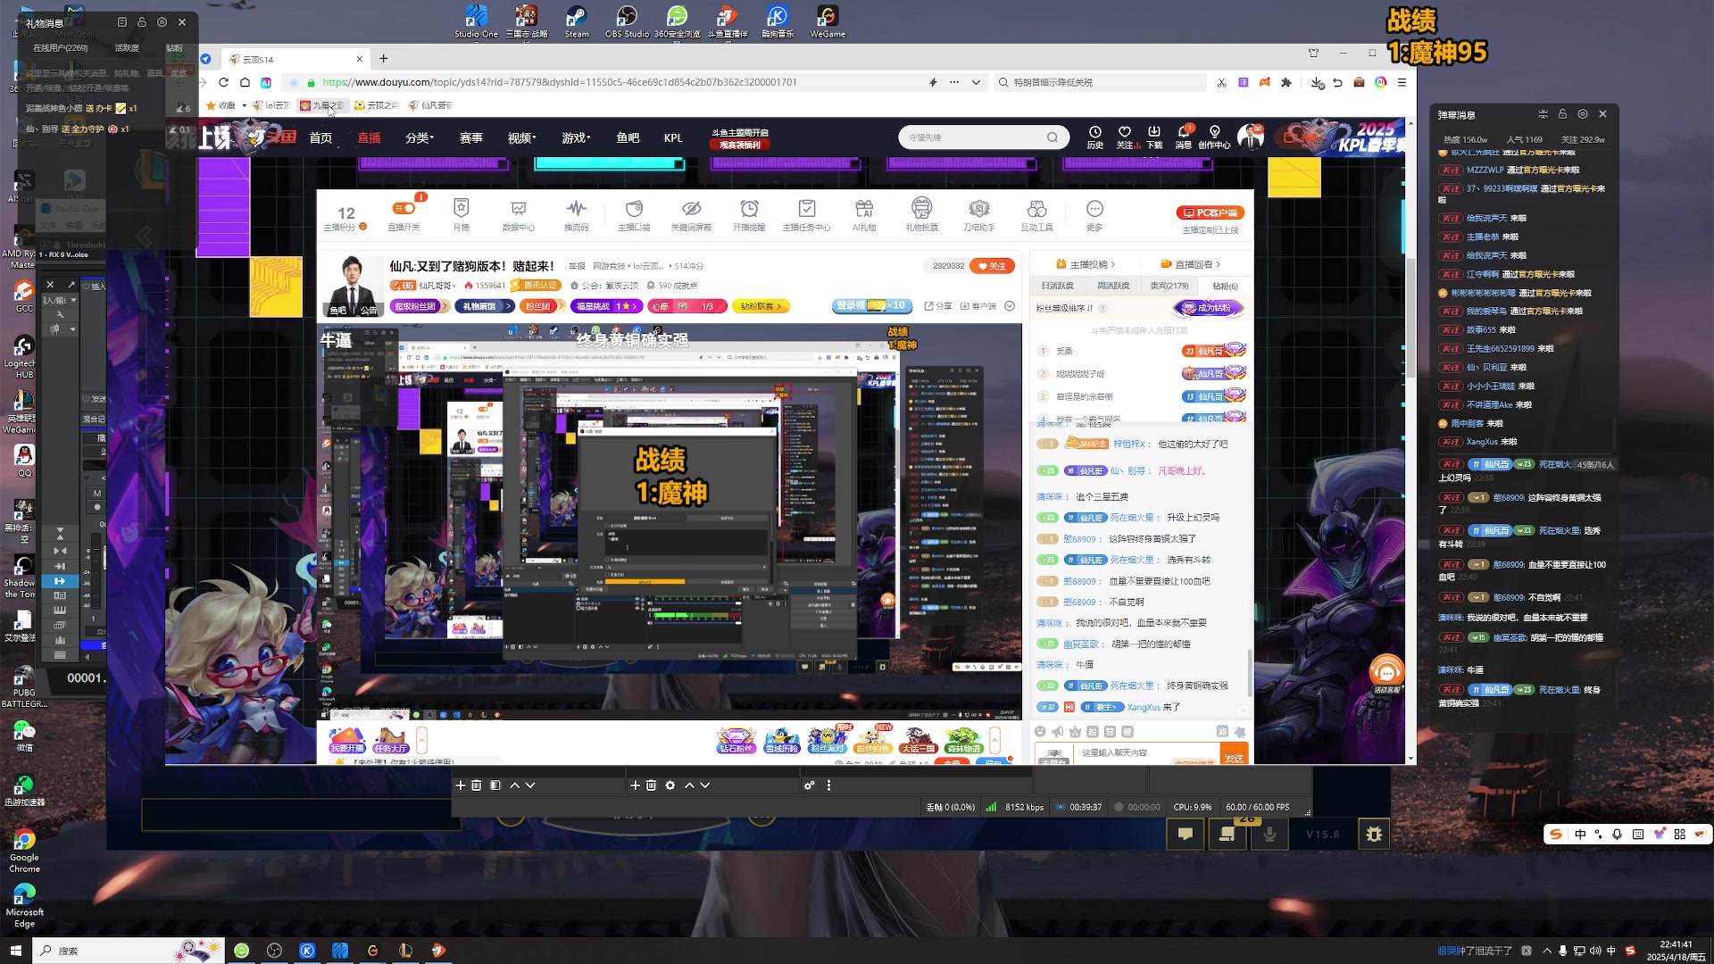Image resolution: width=1714 pixels, height=964 pixels.
Task: Open the 更多 more icon in streamer toolbar
Action: pyautogui.click(x=1094, y=214)
